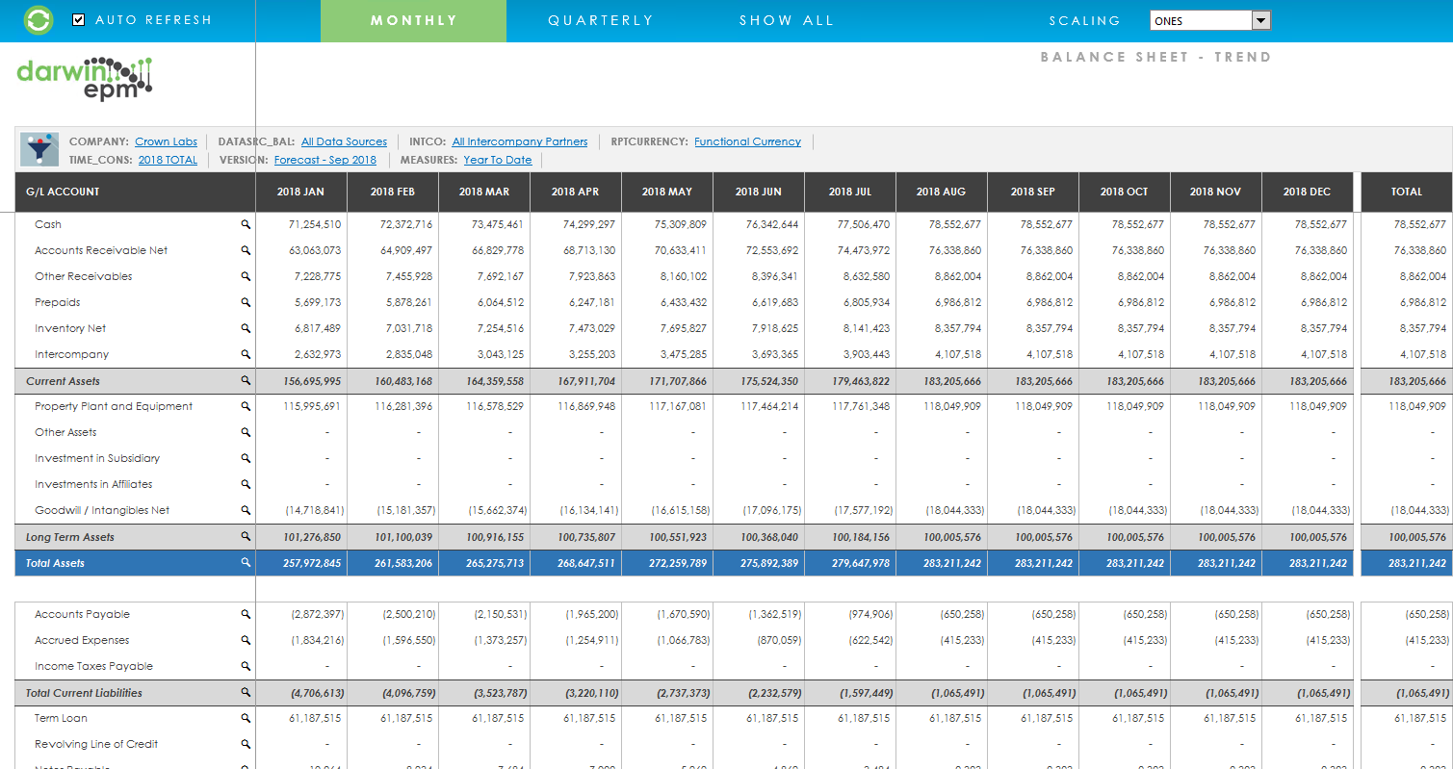Click the BALANCE SHEET - TREND title

1156,57
